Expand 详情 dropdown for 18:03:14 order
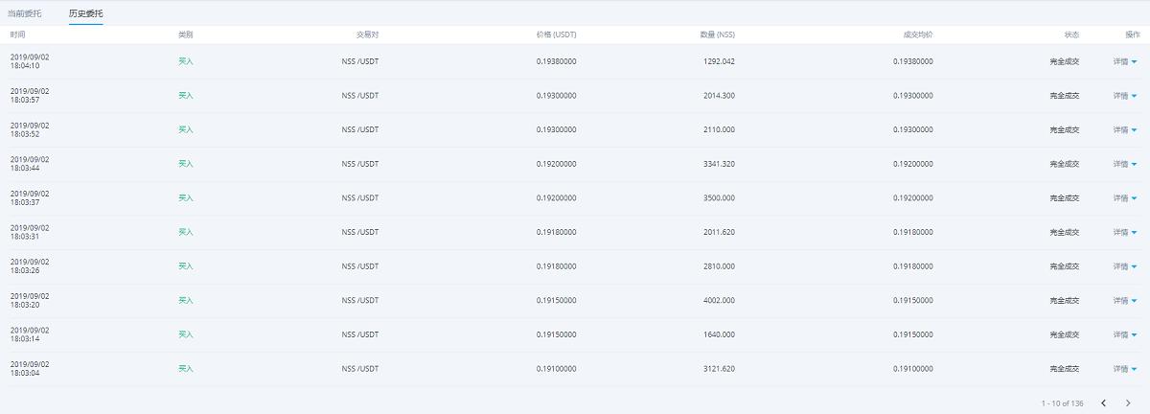Image resolution: width=1150 pixels, height=414 pixels. [1125, 334]
